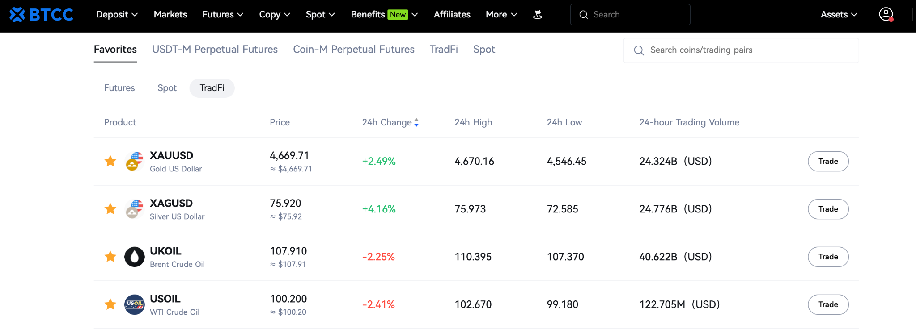The image size is (916, 333).
Task: Open the user profile icon
Action: tap(886, 14)
